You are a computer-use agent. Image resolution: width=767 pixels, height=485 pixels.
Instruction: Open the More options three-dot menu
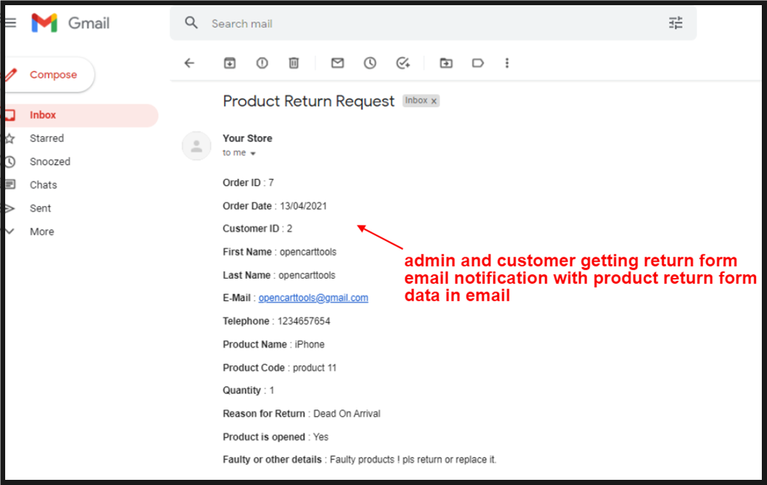(507, 63)
